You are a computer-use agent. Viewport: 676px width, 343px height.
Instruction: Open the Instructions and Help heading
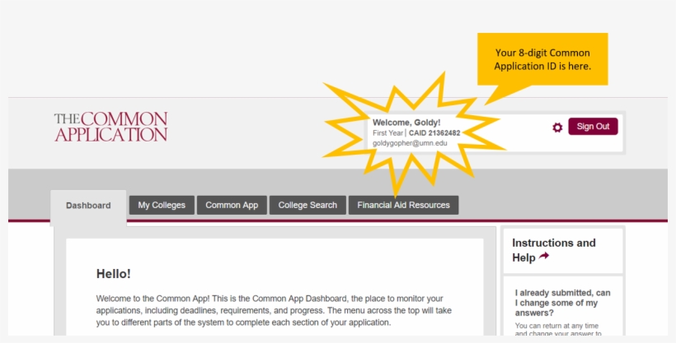coord(554,250)
